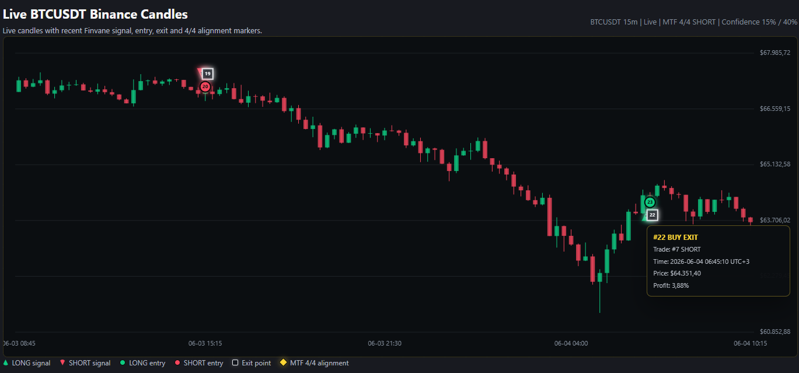The width and height of the screenshot is (799, 373).
Task: Click the 'LONG entry' legend label
Action: click(147, 363)
